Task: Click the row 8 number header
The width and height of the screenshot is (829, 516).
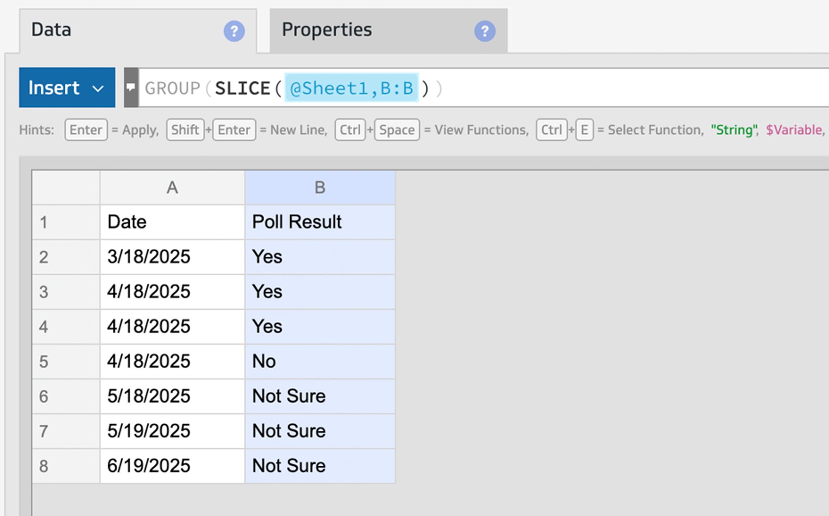Action: click(x=65, y=466)
